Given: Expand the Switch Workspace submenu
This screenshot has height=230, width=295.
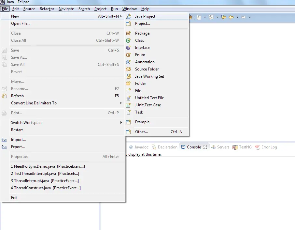Looking at the screenshot, I should (27, 122).
